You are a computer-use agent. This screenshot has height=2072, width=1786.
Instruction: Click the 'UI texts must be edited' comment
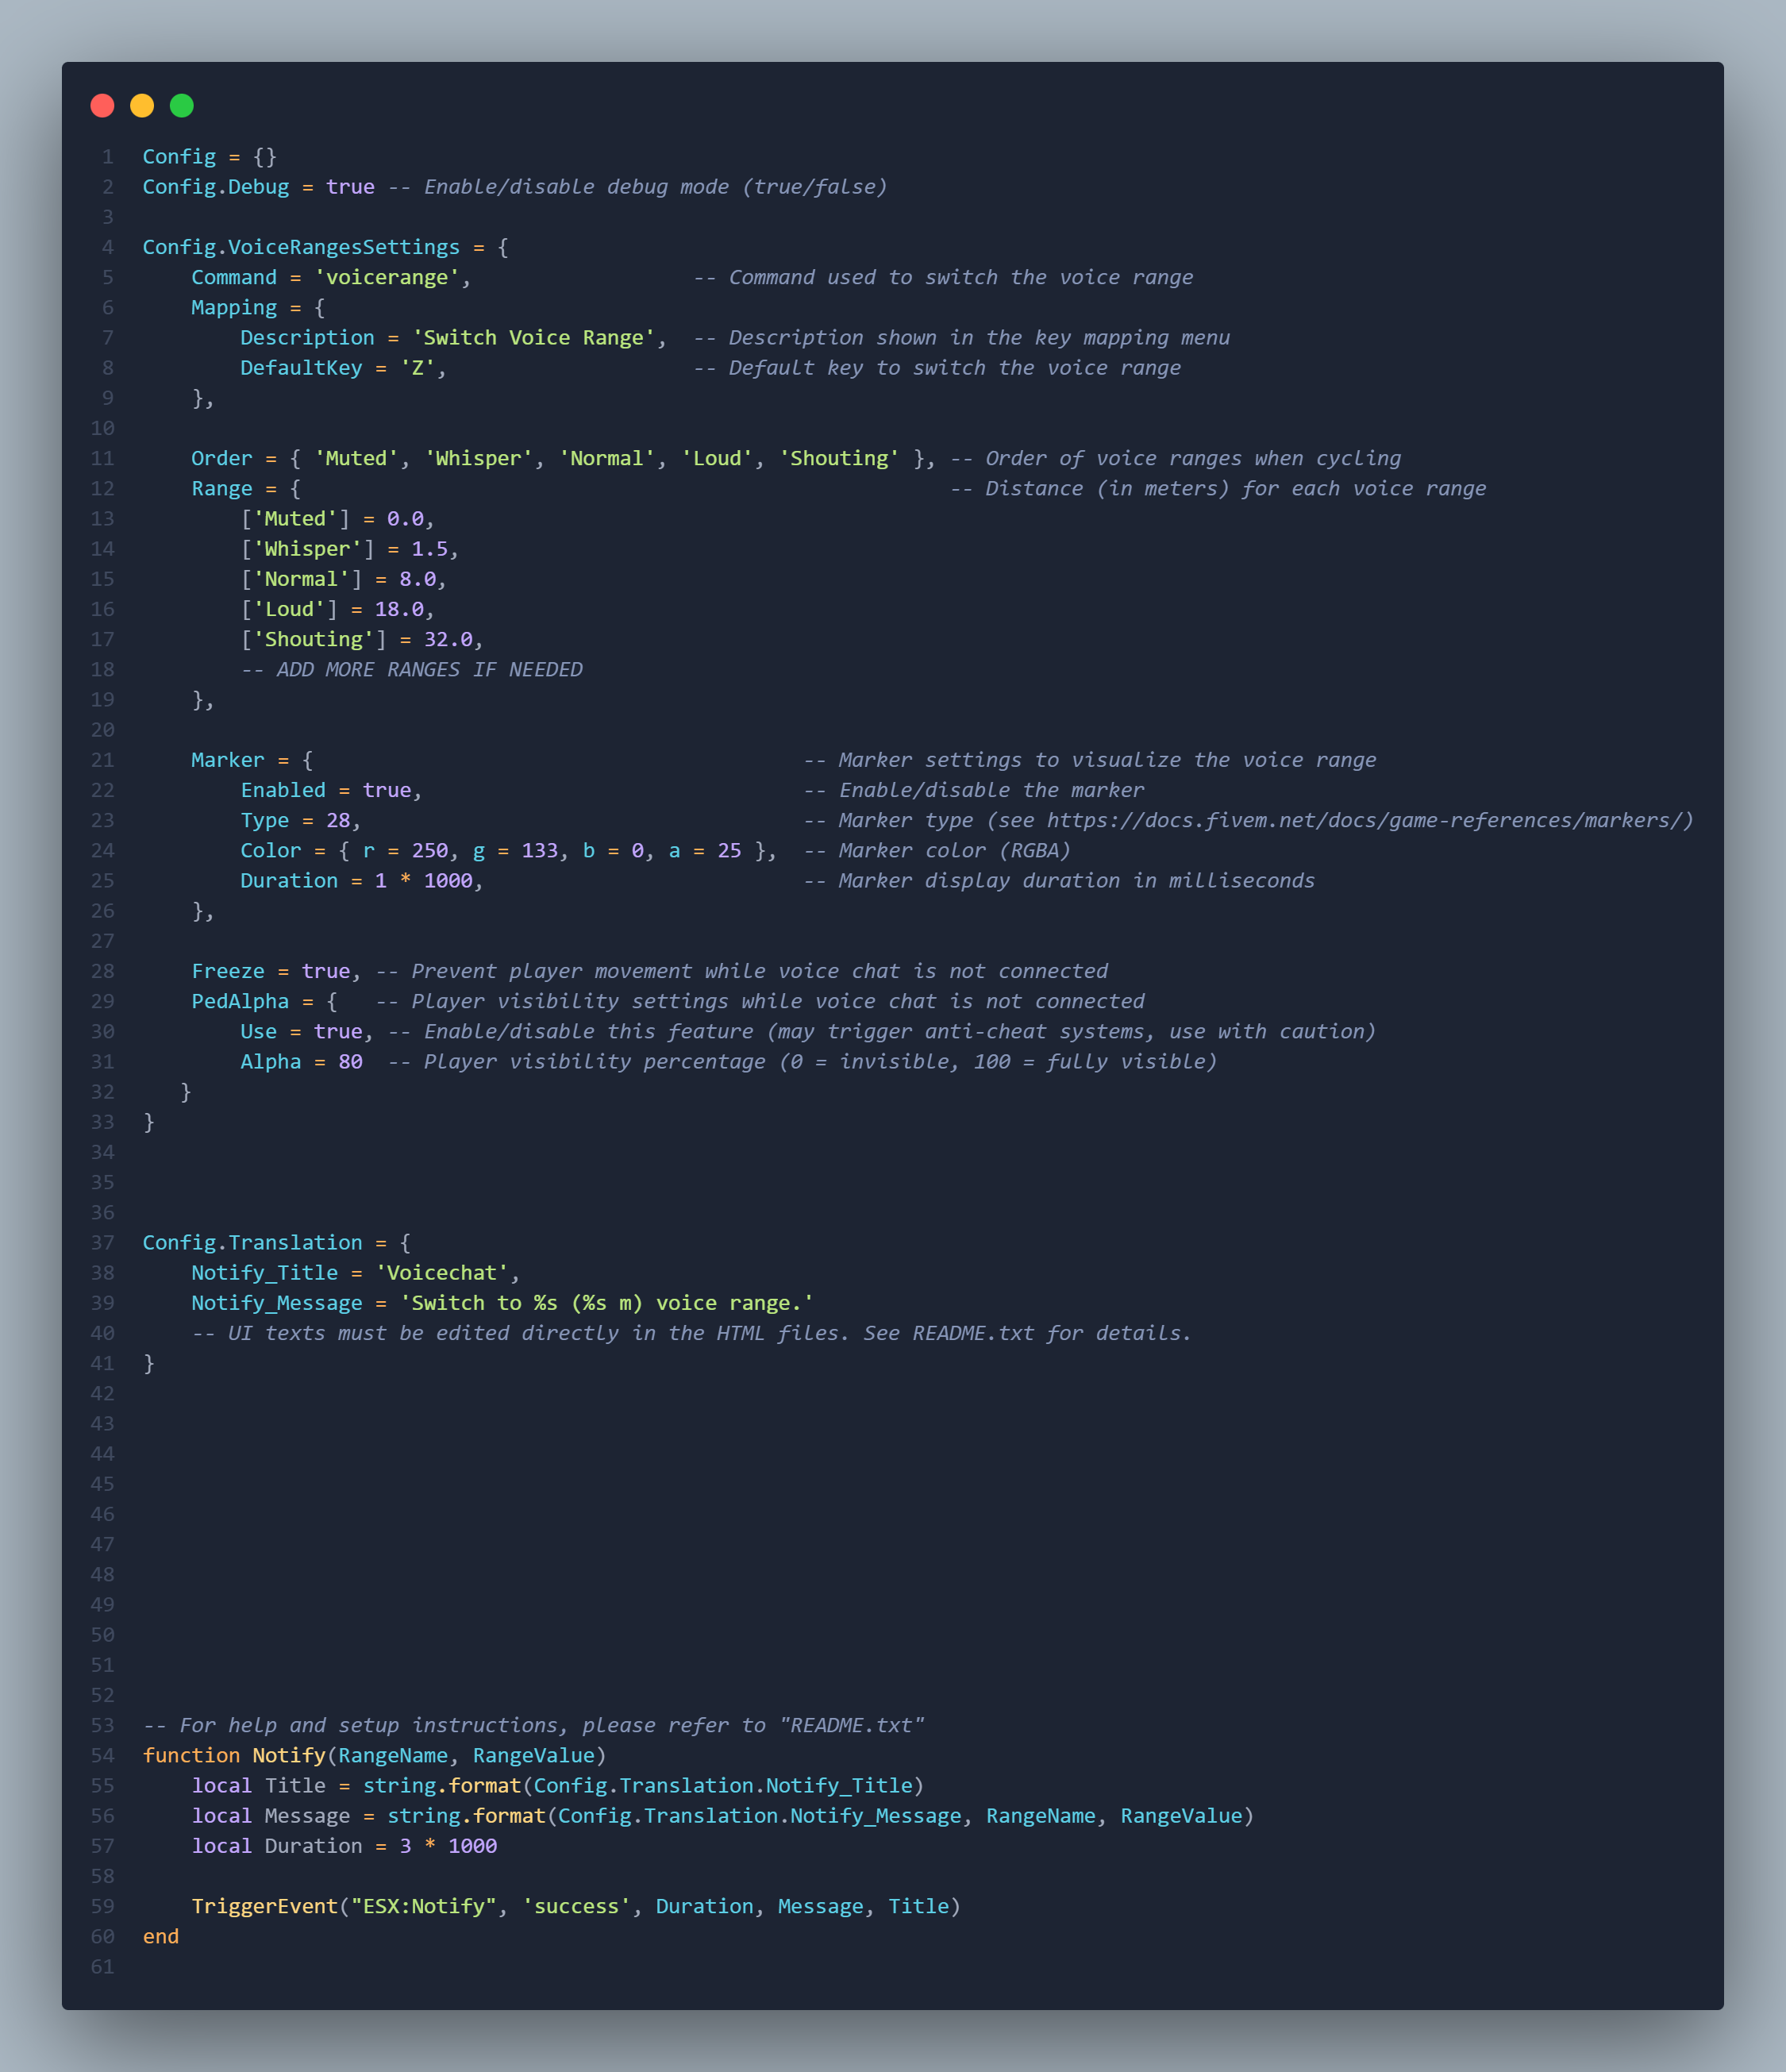(692, 1333)
